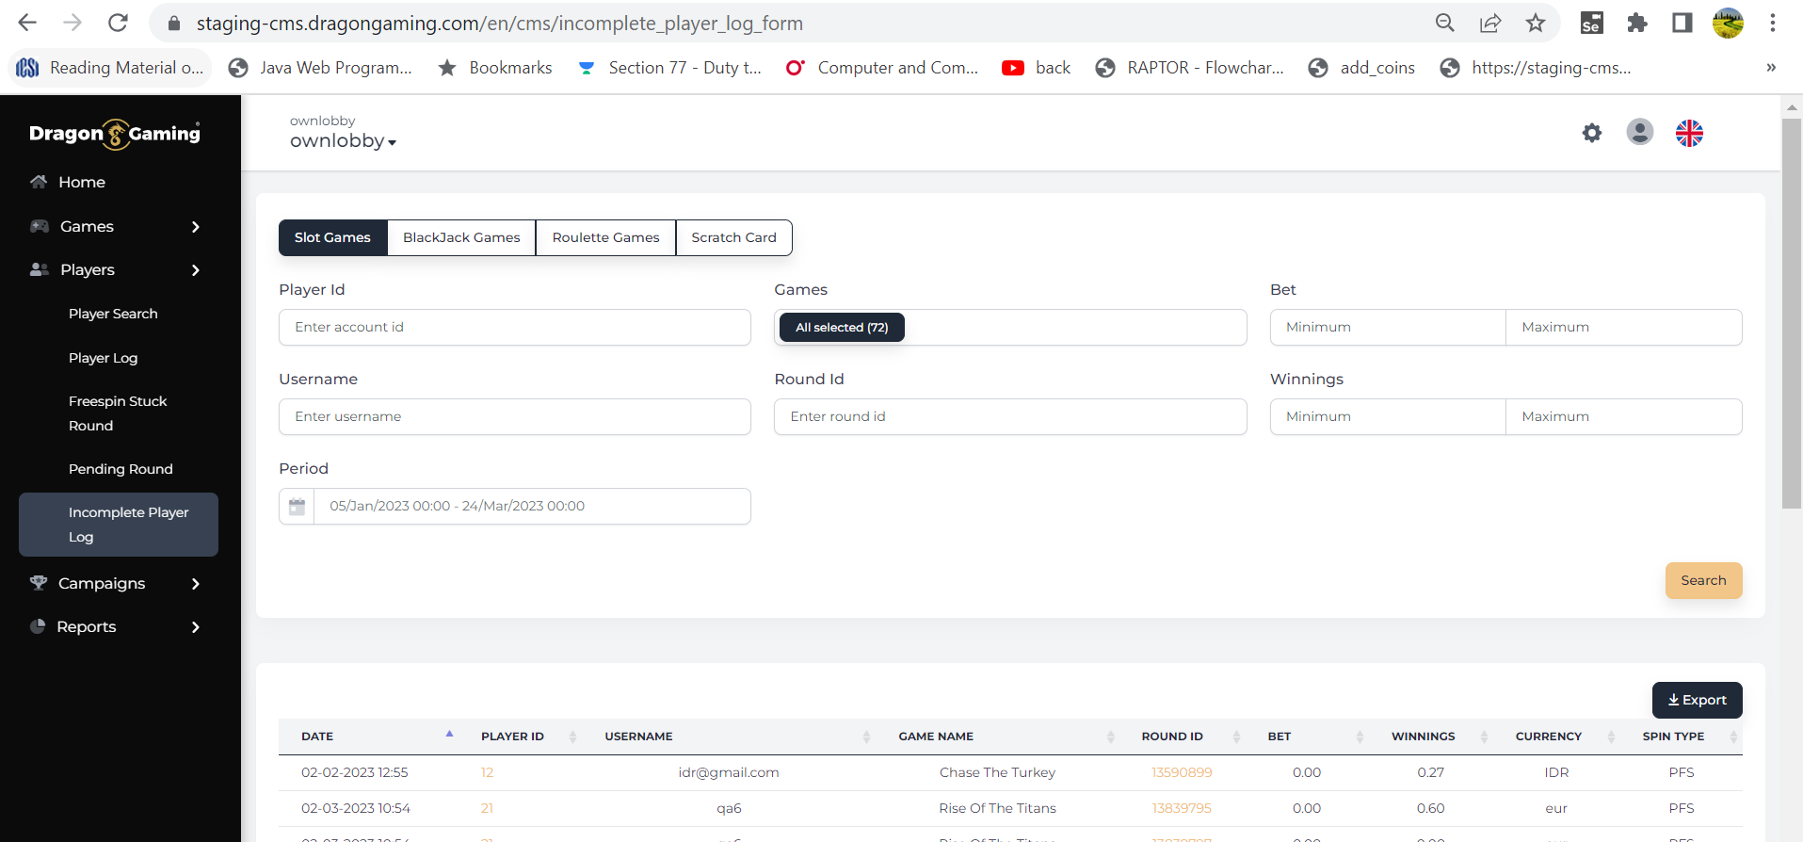The height and width of the screenshot is (842, 1803).
Task: Click the page vertical scrollbar
Action: click(x=1791, y=313)
